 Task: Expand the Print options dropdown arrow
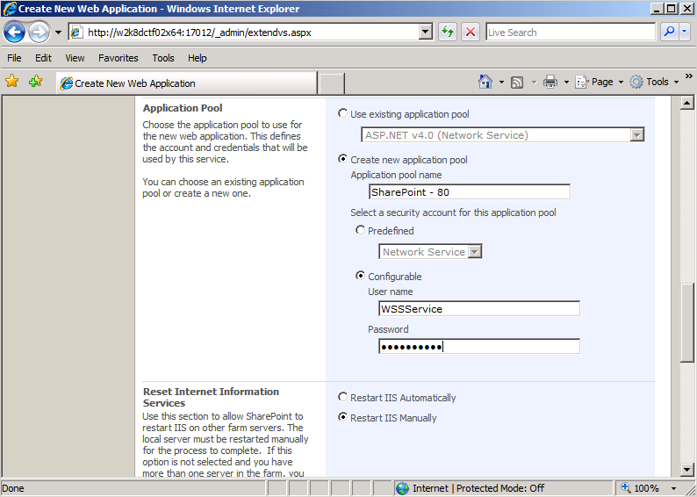(x=566, y=83)
